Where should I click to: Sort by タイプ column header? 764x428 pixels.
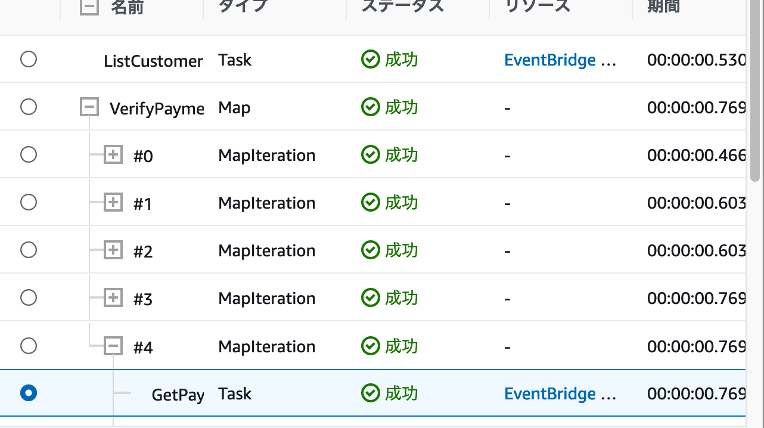pos(243,6)
